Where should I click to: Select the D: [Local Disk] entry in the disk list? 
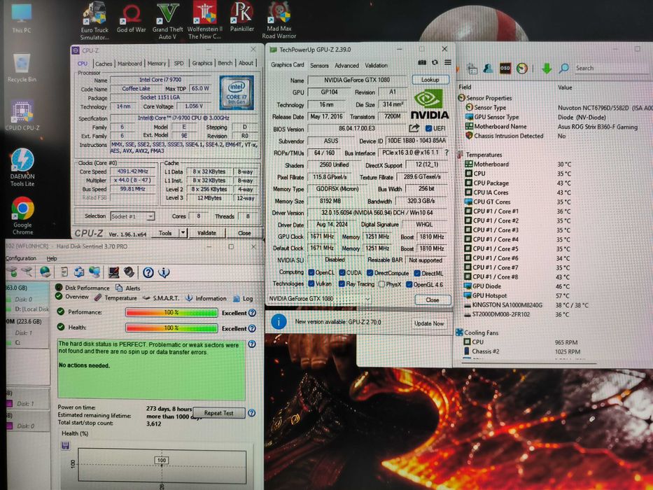pos(28,309)
